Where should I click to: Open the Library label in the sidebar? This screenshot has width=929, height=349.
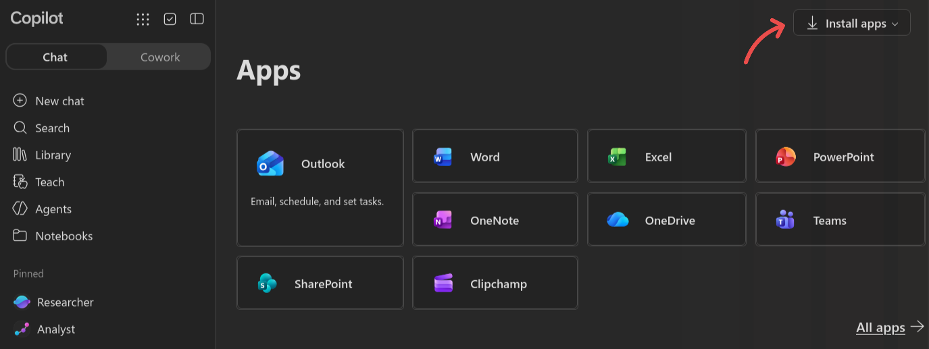(x=53, y=155)
